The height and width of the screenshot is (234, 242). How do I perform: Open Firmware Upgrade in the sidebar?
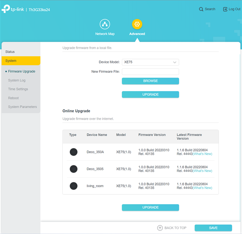[22, 71]
